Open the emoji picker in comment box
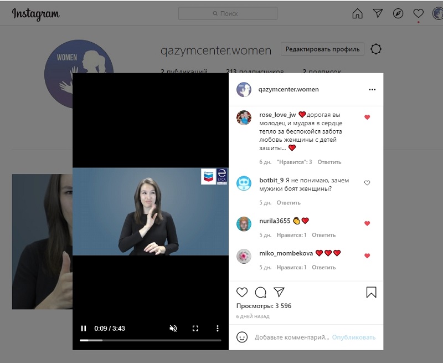 point(242,337)
